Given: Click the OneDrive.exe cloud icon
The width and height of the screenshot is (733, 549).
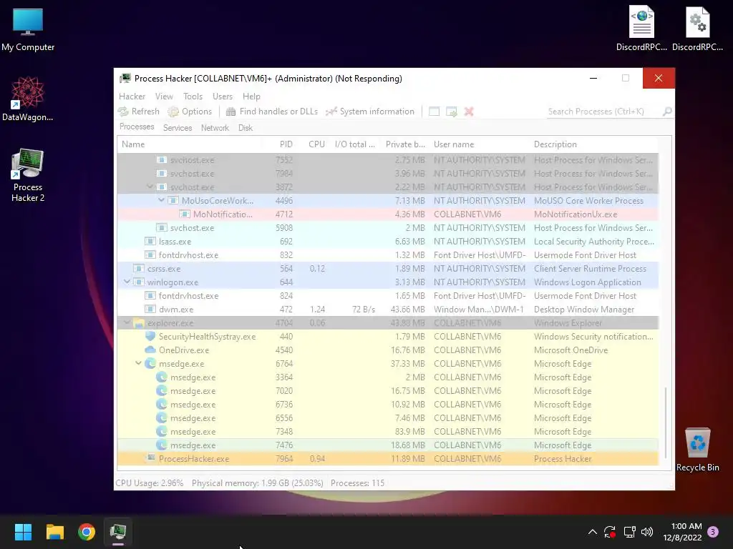Looking at the screenshot, I should pyautogui.click(x=150, y=350).
